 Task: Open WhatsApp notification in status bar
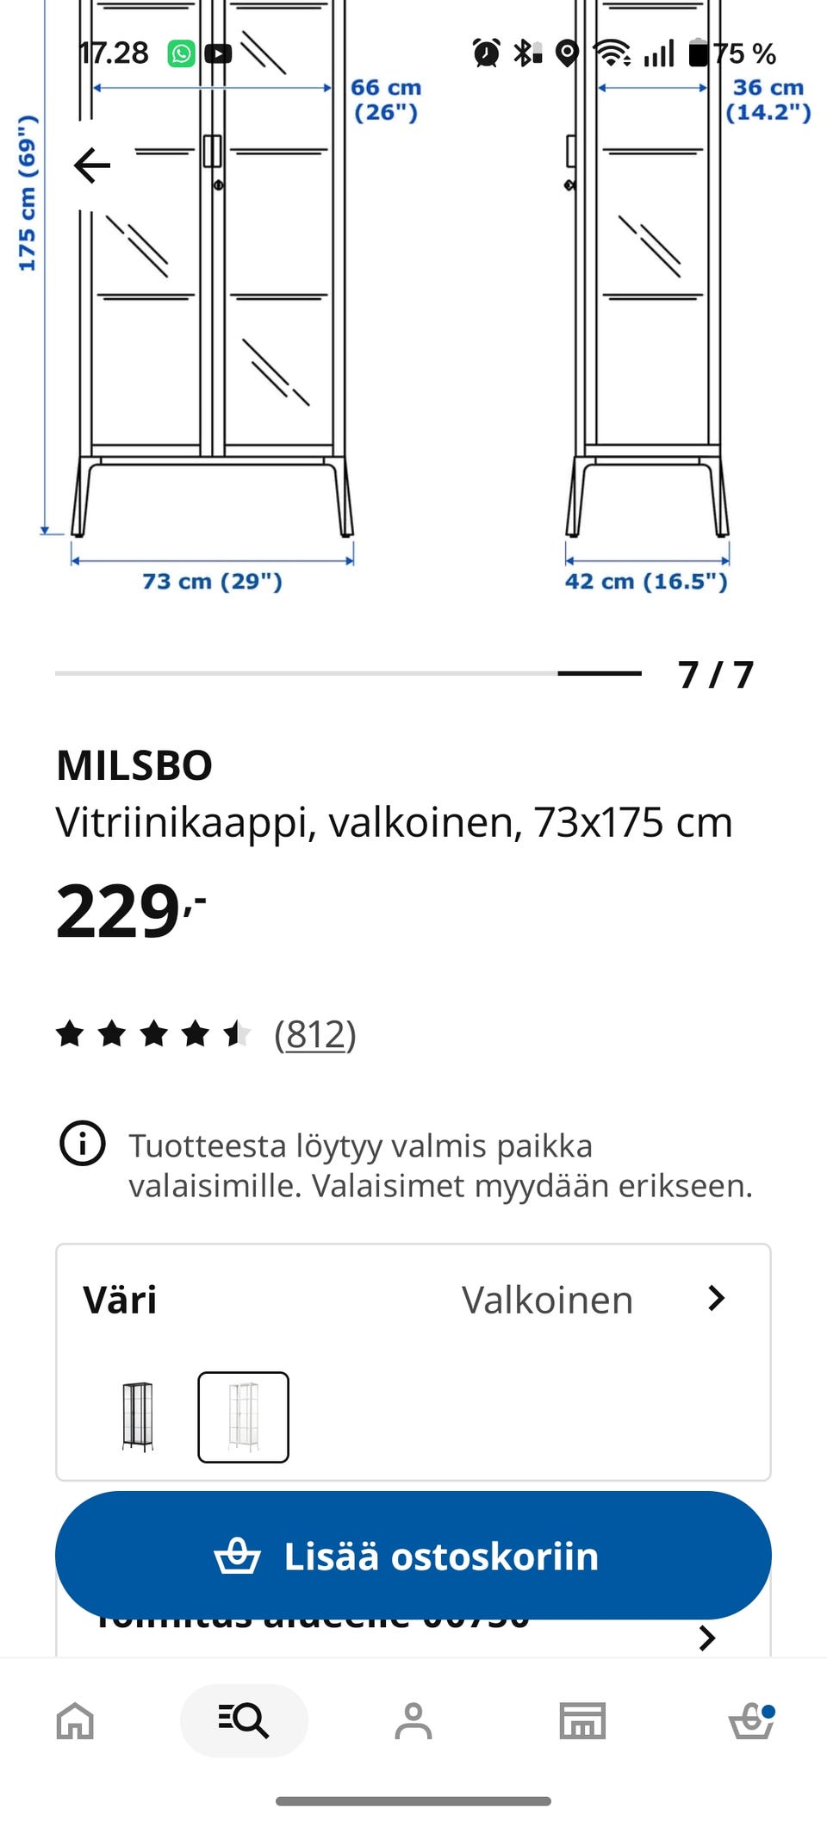tap(181, 53)
